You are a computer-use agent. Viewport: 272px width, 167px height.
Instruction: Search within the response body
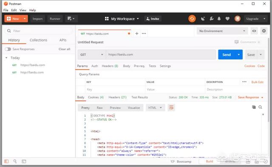pos(260,107)
